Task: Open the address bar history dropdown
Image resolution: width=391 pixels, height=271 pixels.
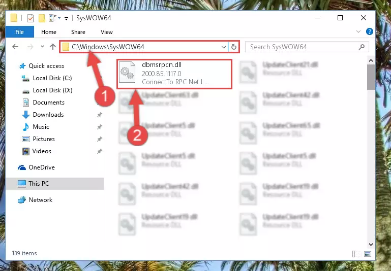Action: tap(223, 47)
